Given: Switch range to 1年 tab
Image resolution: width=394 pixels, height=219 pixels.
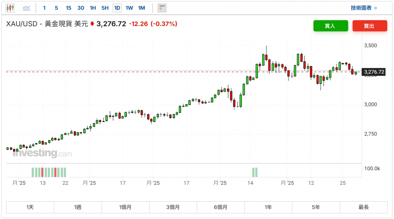Looking at the screenshot, I should (x=268, y=207).
